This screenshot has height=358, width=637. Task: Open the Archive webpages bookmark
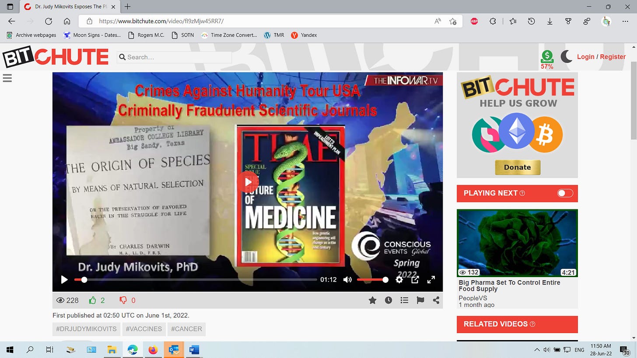(31, 35)
